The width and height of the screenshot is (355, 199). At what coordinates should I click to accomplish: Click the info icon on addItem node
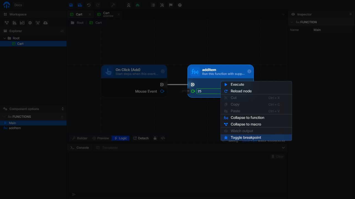pos(249,71)
